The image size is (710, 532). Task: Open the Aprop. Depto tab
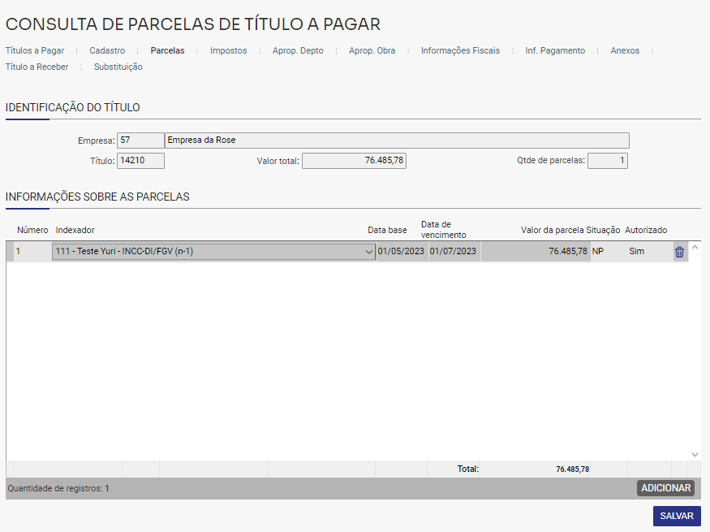[298, 50]
